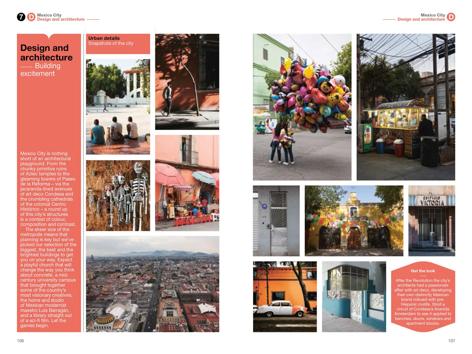Viewport: 472px width, 354px height.
Task: Select the yellow building with paper flags photo
Action: pyautogui.click(x=354, y=220)
